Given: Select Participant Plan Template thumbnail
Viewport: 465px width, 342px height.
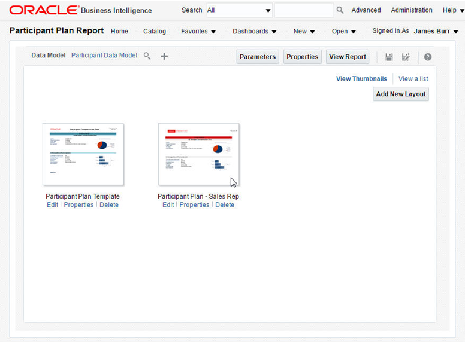Looking at the screenshot, I should (x=83, y=154).
